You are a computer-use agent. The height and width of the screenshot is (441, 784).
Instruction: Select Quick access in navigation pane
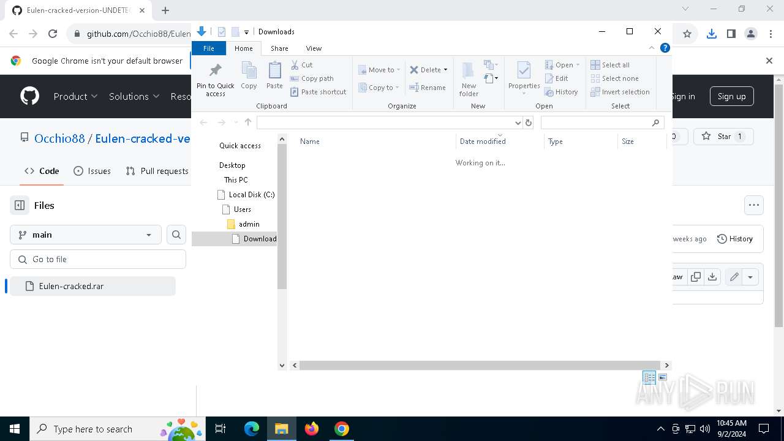click(240, 146)
